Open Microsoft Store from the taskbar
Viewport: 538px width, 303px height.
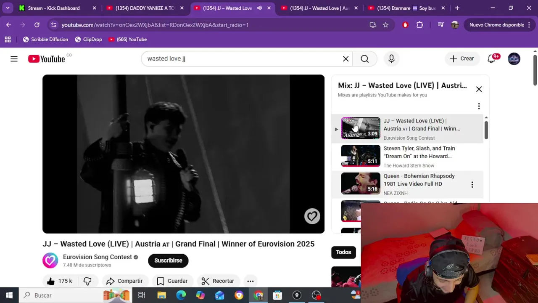[x=277, y=295]
